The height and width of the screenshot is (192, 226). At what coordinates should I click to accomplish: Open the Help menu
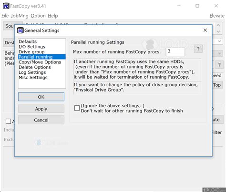[53, 16]
